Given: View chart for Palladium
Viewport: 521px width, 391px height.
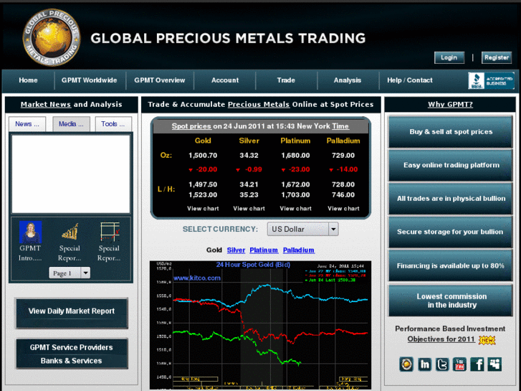Looking at the screenshot, I should pos(343,209).
